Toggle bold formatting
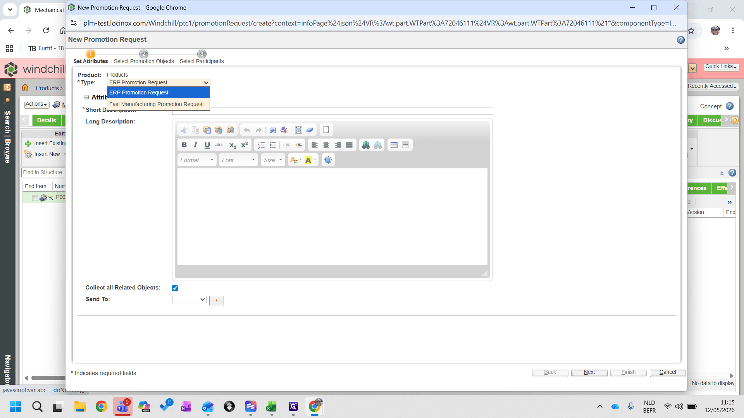Viewport: 744px width, 418px height. point(184,145)
